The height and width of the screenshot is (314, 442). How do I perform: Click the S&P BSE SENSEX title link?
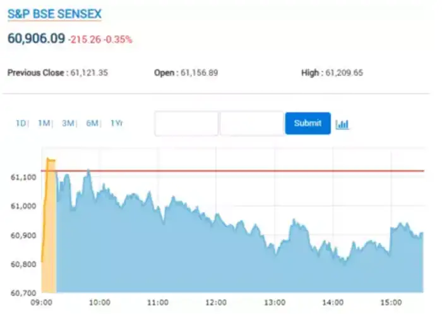click(x=54, y=14)
